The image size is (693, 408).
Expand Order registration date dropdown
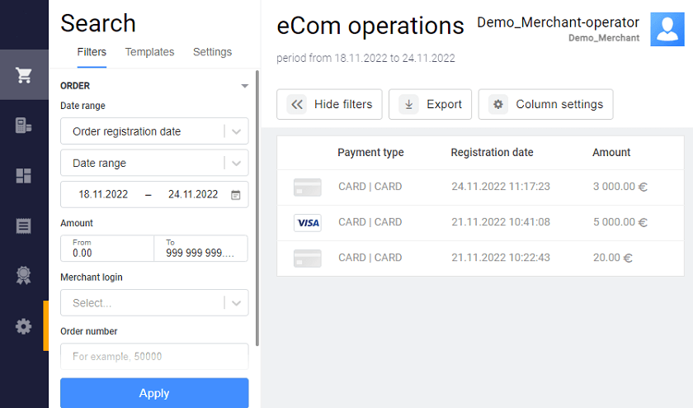pyautogui.click(x=238, y=131)
